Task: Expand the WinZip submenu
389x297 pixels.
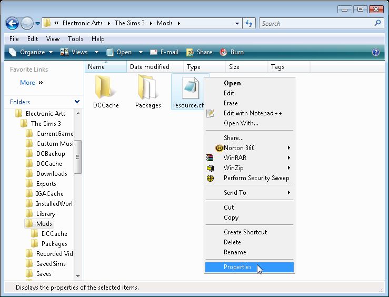Action: pyautogui.click(x=250, y=168)
